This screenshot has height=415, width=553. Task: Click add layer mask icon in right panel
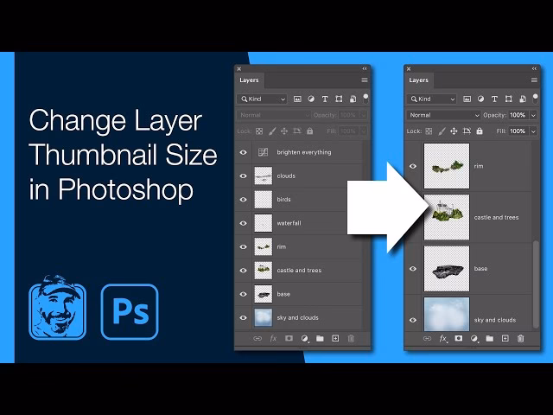pos(459,338)
